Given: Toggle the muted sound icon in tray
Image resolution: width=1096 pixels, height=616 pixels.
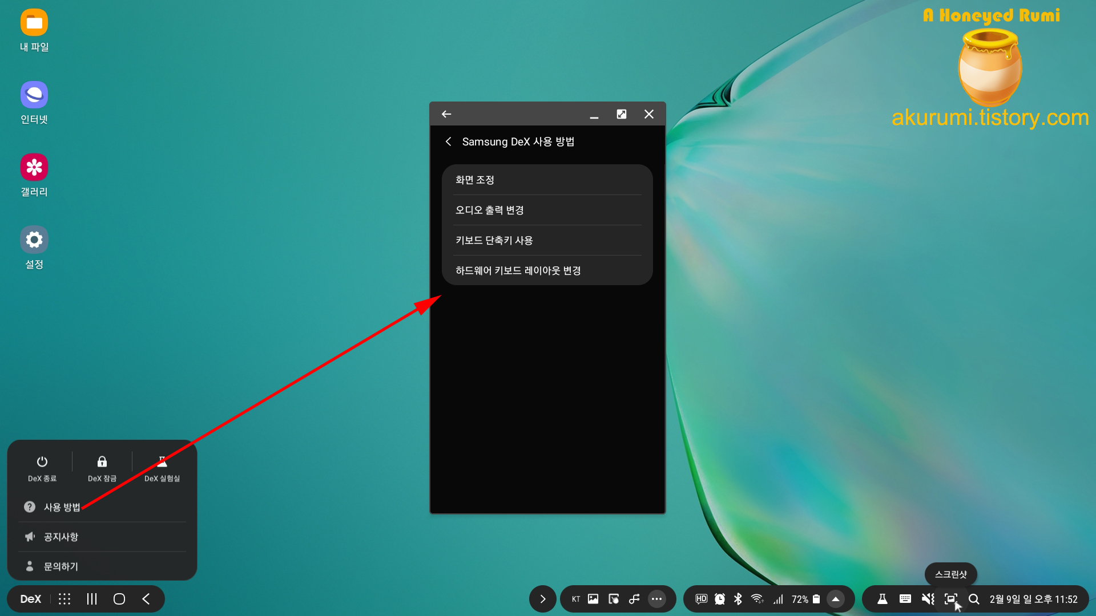Looking at the screenshot, I should coord(928,599).
